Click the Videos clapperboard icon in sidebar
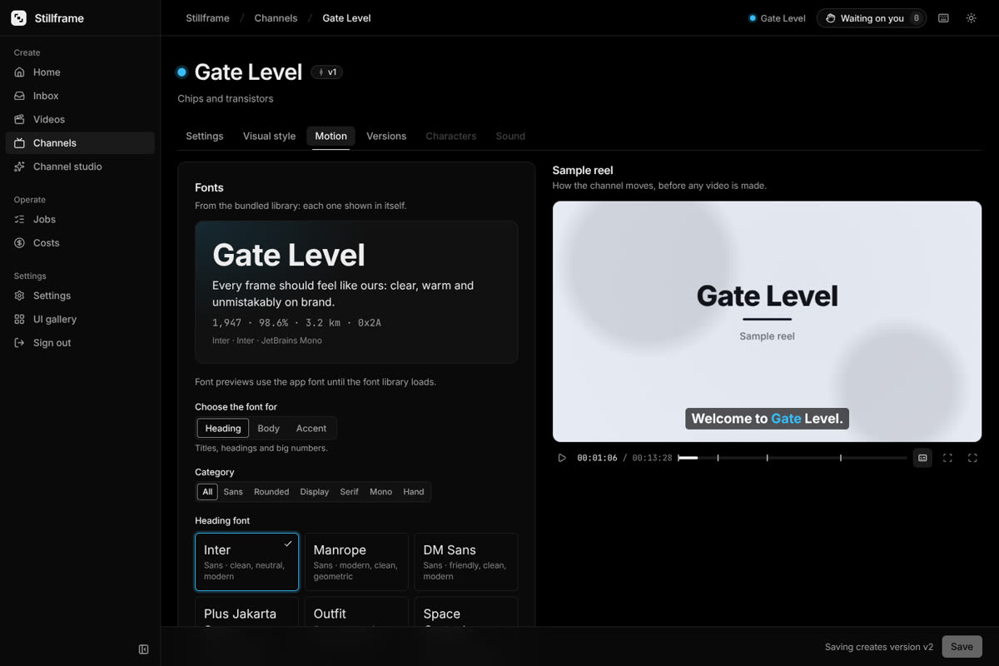The image size is (999, 666). (20, 119)
